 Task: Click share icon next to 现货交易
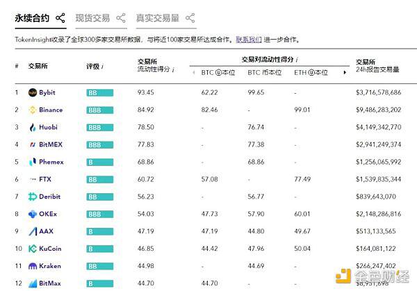[121, 18]
